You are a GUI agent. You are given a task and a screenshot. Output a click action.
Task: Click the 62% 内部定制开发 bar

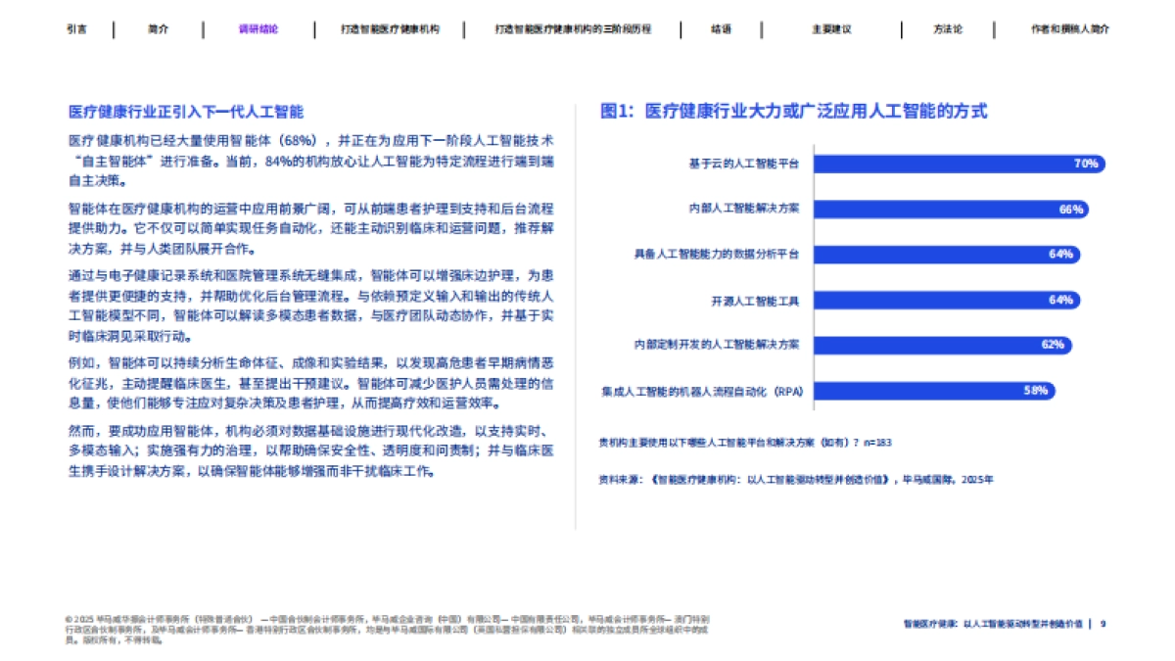(x=945, y=345)
